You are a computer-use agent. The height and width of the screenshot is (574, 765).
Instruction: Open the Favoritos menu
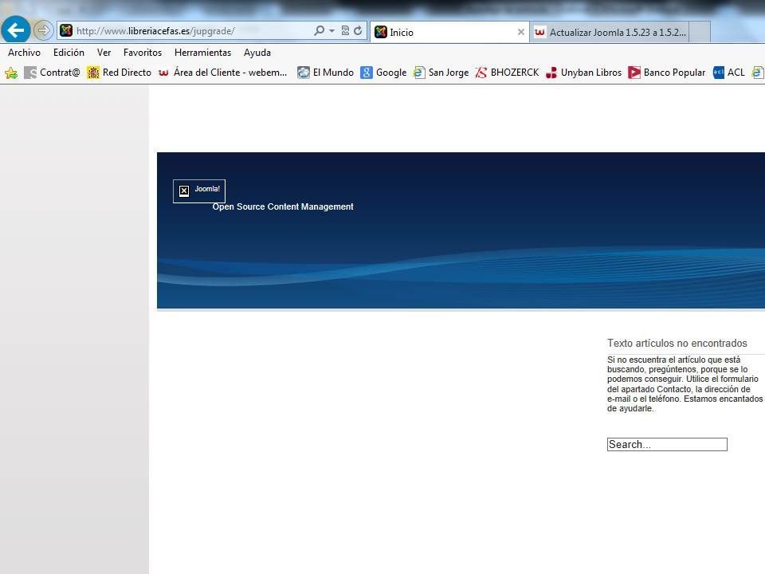(143, 53)
